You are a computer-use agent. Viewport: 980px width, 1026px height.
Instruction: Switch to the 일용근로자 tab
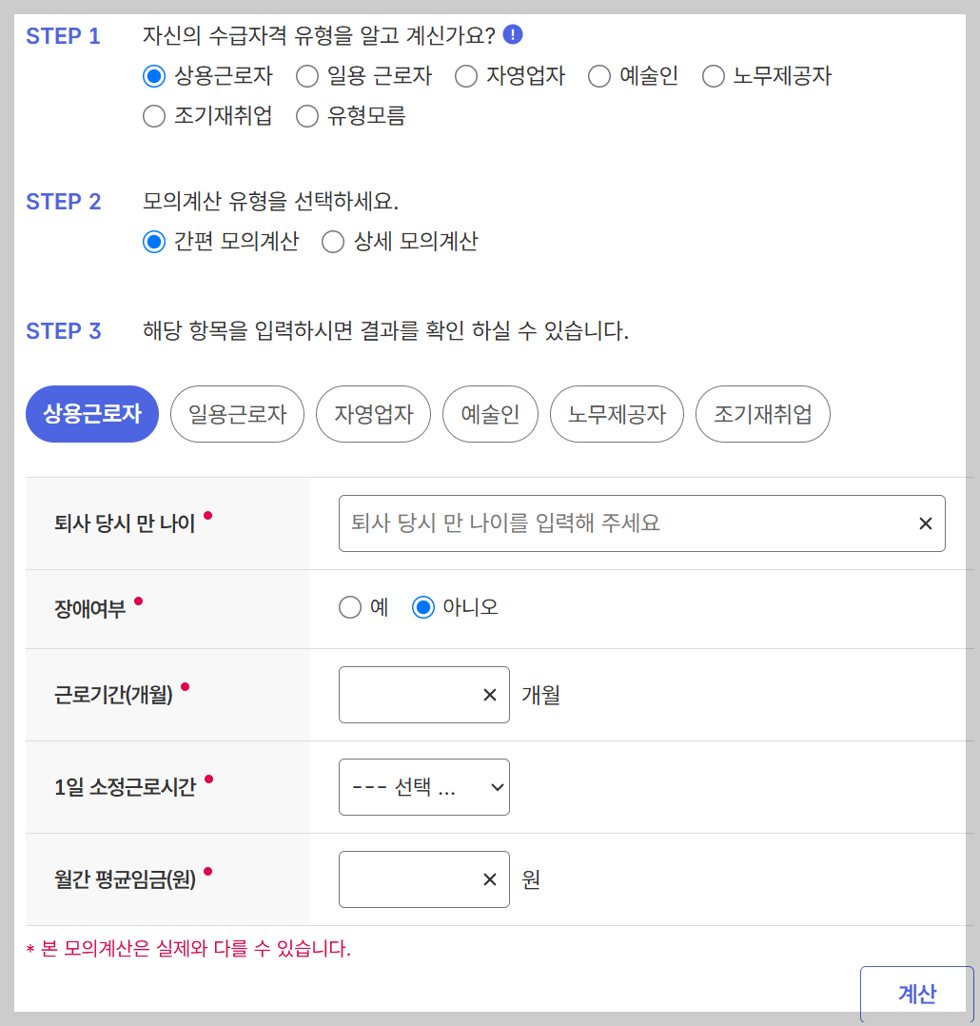click(237, 414)
